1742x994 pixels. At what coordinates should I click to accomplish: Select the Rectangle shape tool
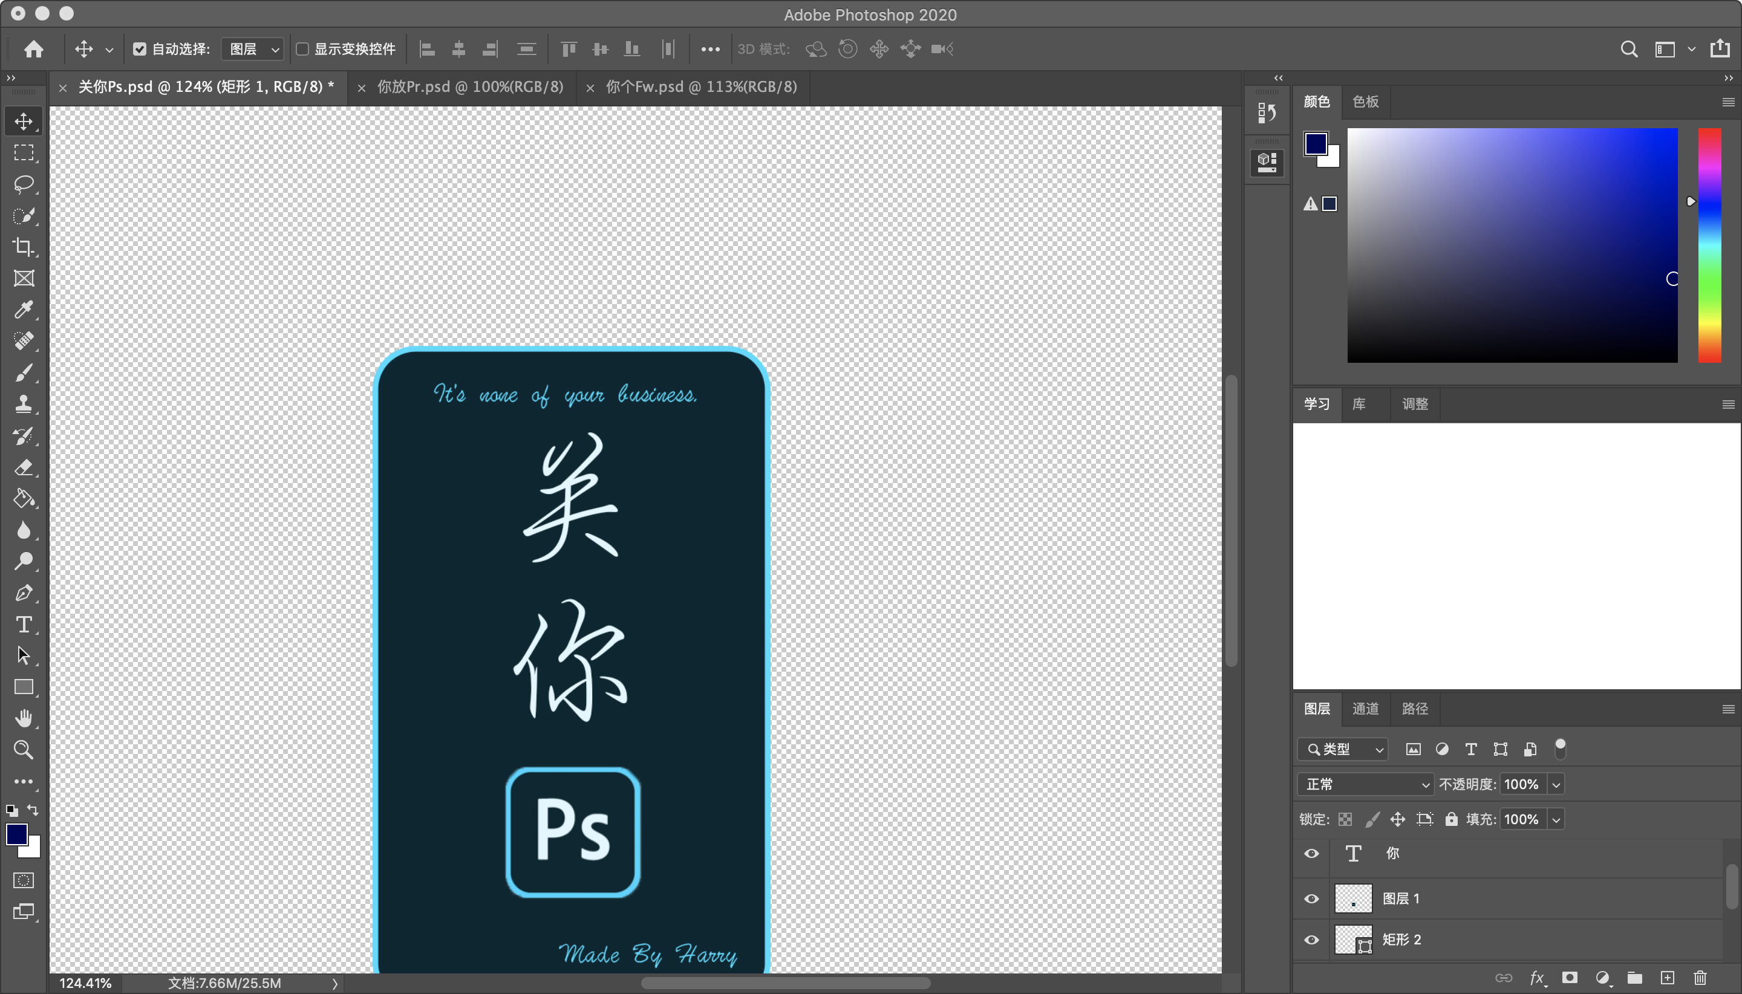(x=24, y=687)
